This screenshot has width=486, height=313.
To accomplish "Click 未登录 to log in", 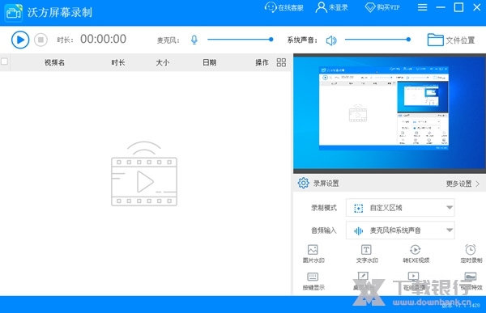I will pos(331,7).
